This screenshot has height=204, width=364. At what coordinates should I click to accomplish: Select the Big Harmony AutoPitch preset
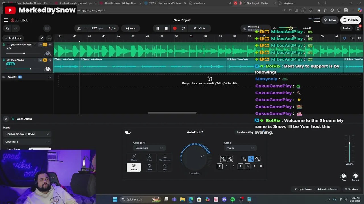(165, 158)
